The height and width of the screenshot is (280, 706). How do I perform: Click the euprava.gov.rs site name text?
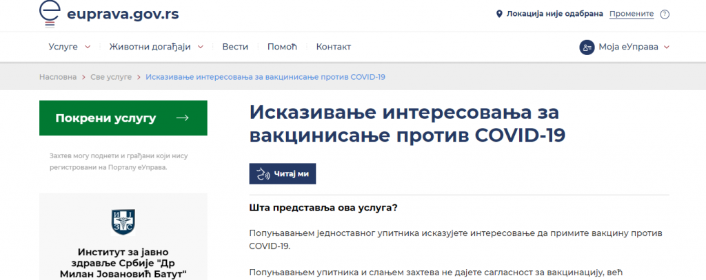[x=123, y=15]
